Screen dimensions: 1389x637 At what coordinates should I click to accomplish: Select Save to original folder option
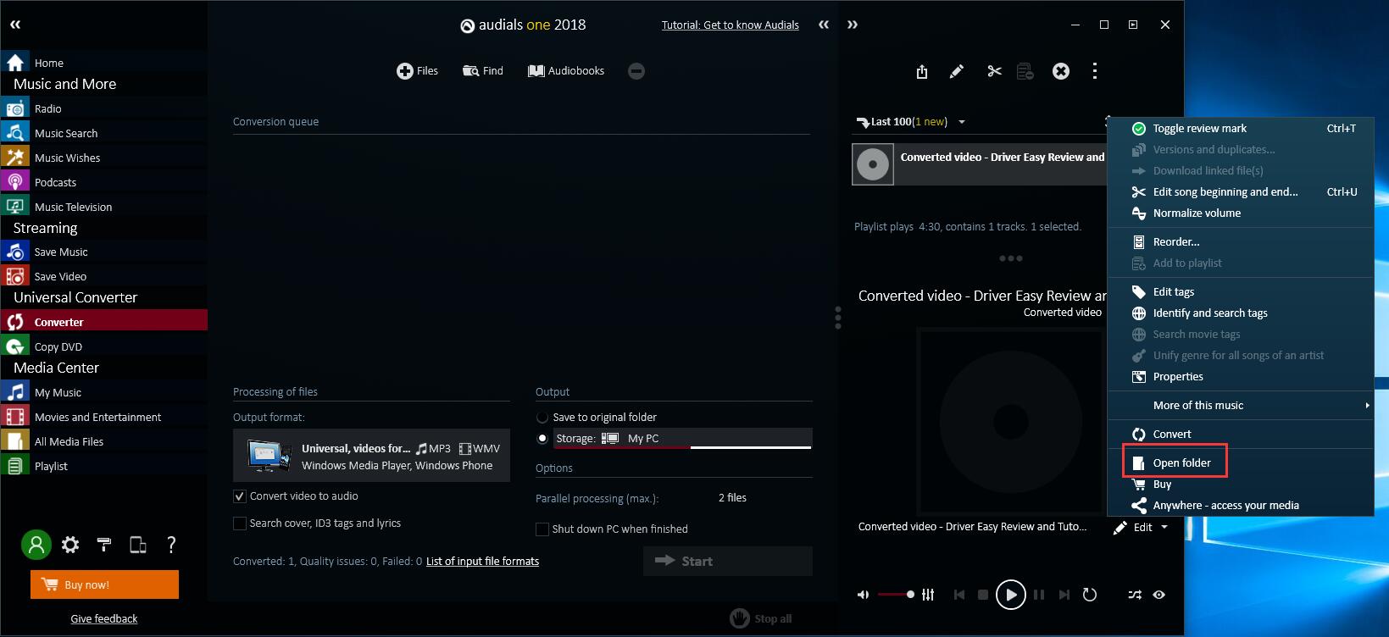coord(542,418)
